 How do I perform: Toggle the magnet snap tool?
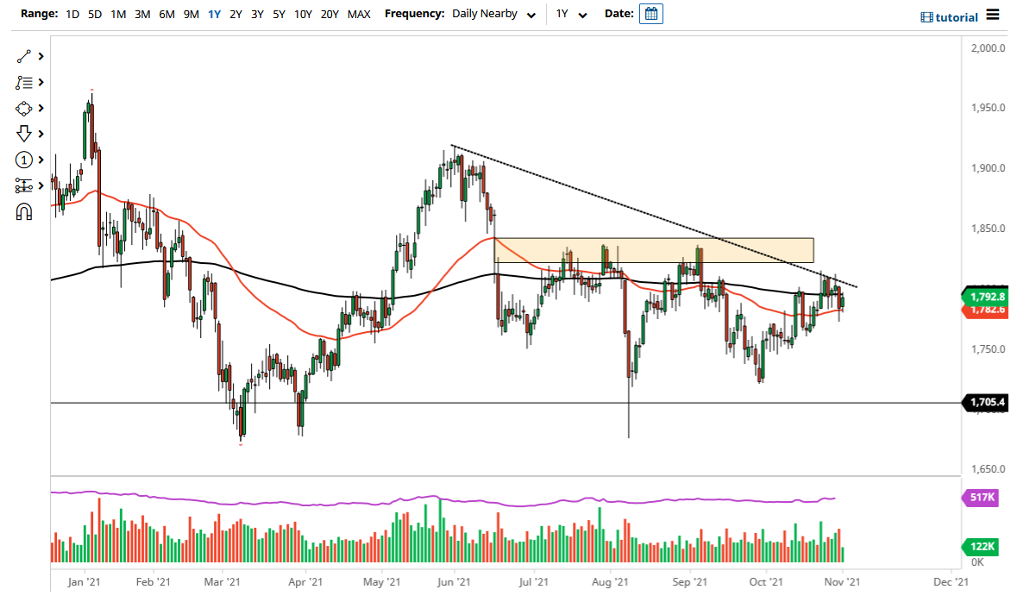[24, 212]
